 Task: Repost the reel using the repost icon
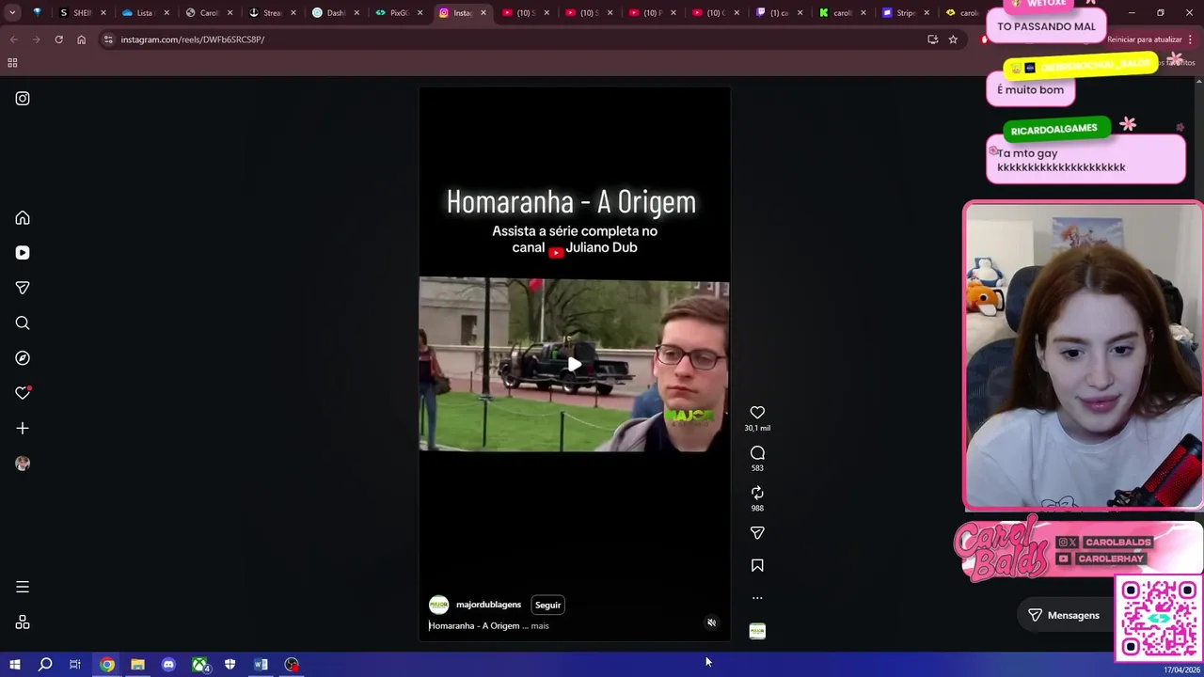click(x=757, y=493)
